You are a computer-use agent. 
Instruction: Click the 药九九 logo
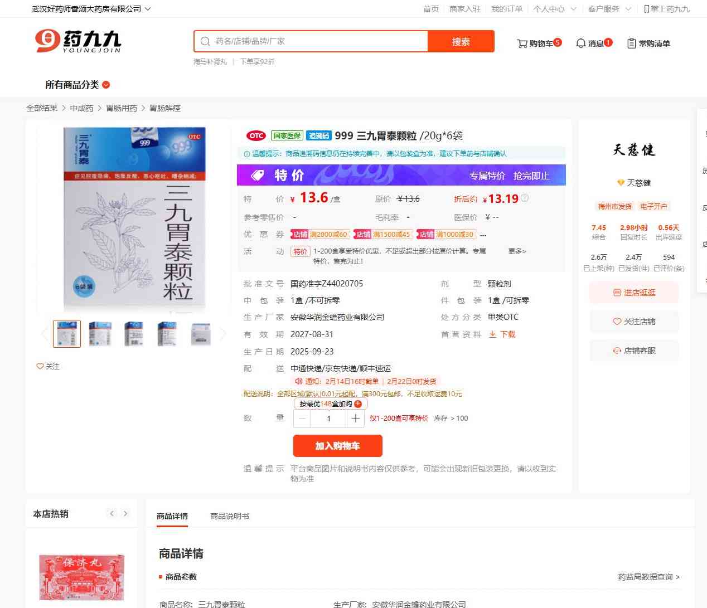(x=78, y=41)
